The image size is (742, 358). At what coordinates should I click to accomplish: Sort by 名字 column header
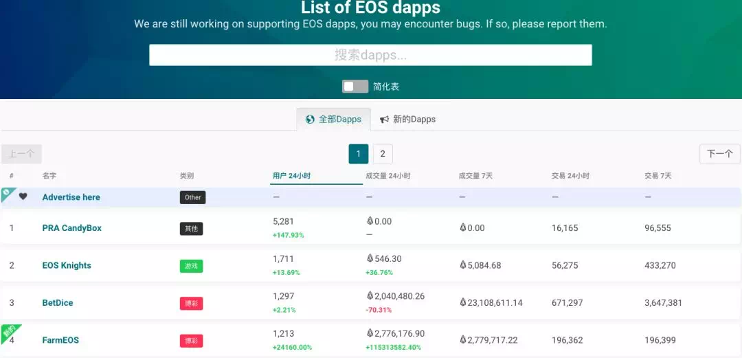coord(49,176)
